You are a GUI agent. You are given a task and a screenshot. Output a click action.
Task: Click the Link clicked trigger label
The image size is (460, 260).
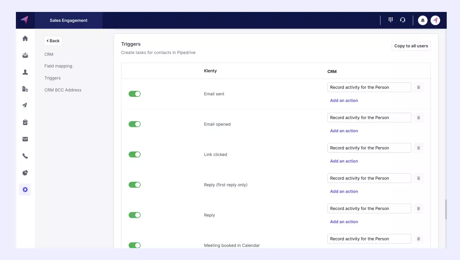[216, 155]
